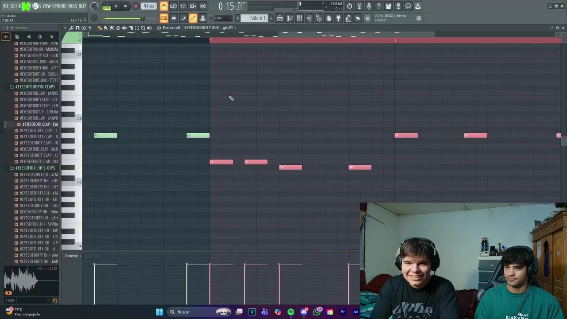Toggle the piano roll magnet snap icon
The image size is (567, 319).
(78, 28)
